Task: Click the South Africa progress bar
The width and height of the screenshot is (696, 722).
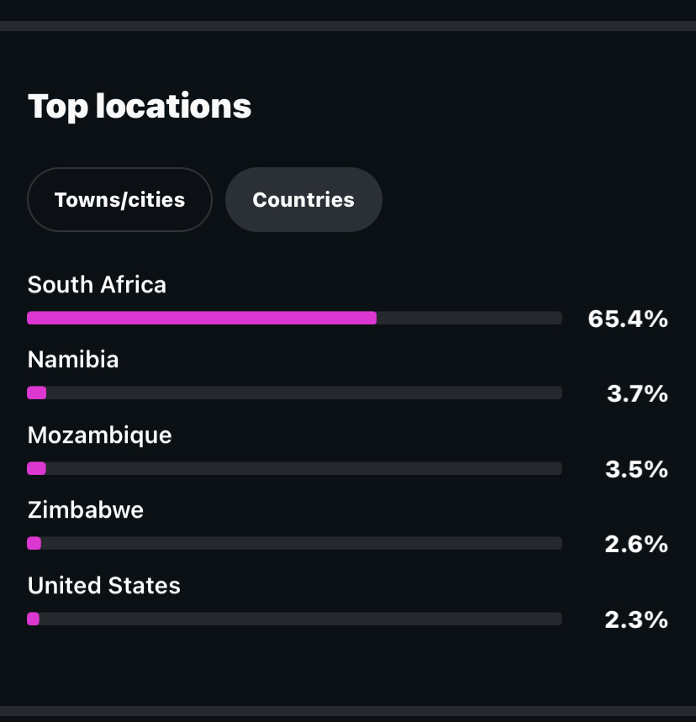Action: tap(294, 318)
